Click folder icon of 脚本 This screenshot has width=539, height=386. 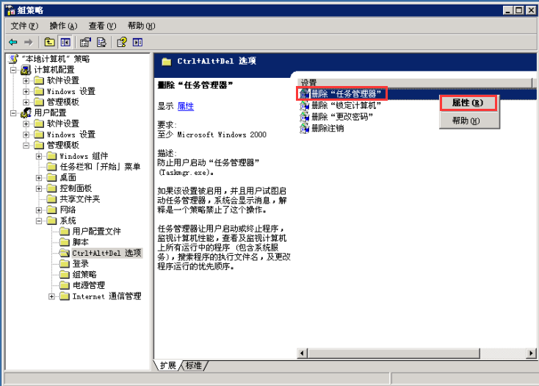tap(65, 242)
